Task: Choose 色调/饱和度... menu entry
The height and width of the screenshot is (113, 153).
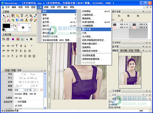Action: (94, 22)
